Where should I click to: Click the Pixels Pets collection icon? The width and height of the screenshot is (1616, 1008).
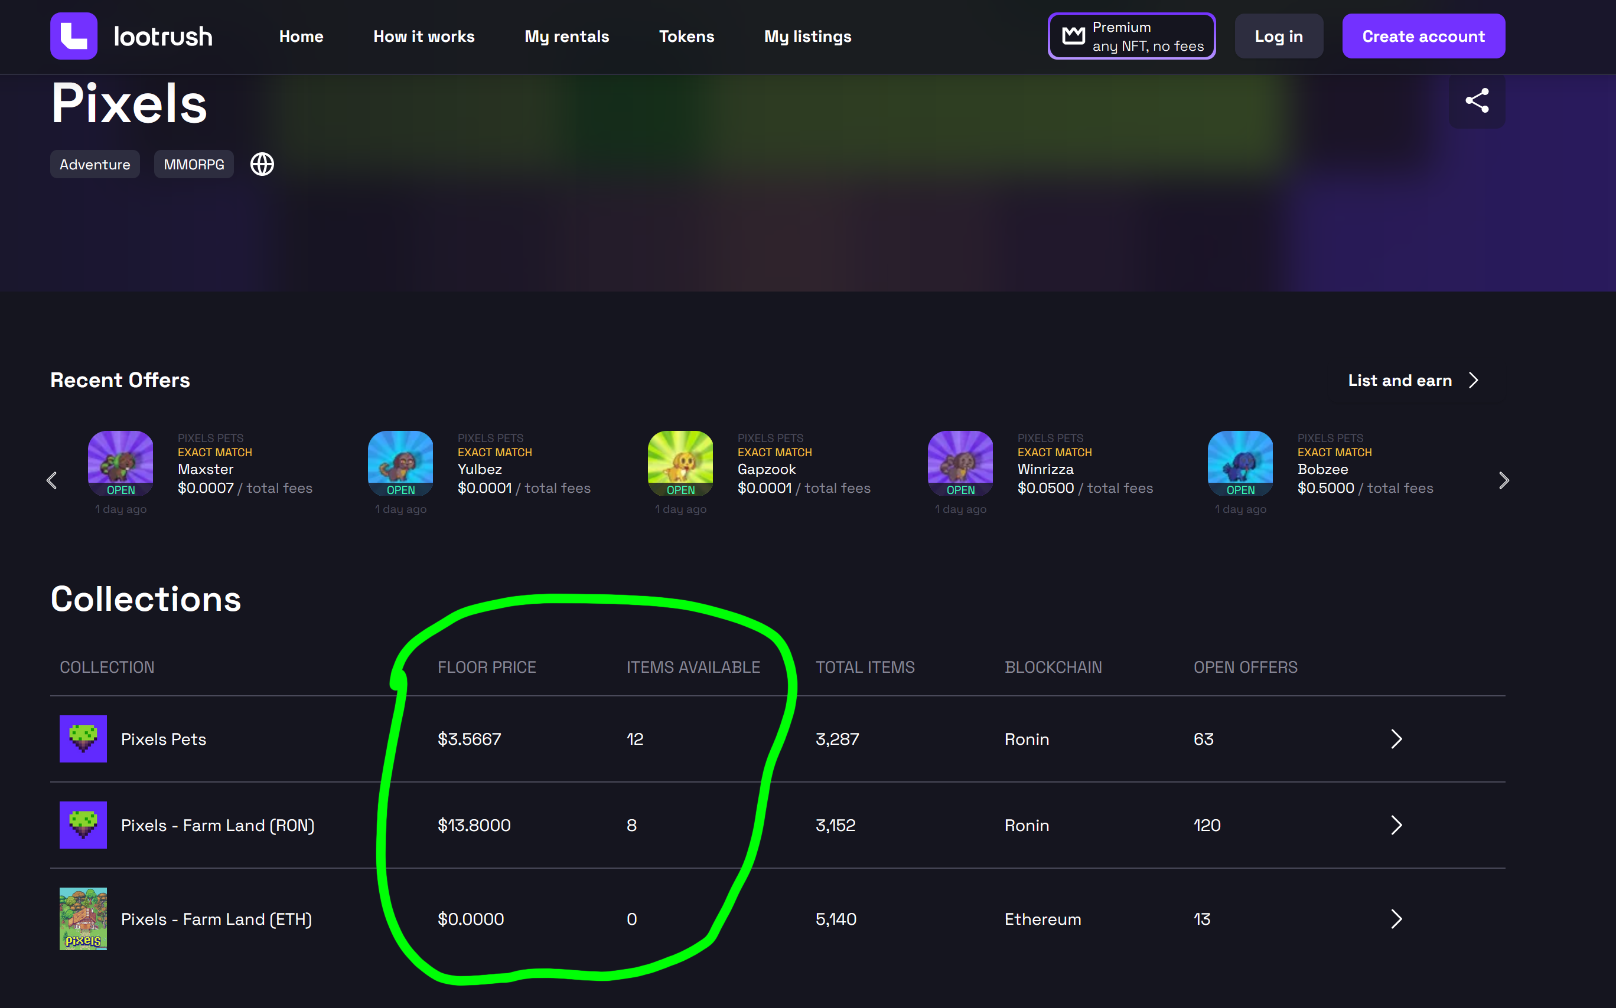pos(83,739)
